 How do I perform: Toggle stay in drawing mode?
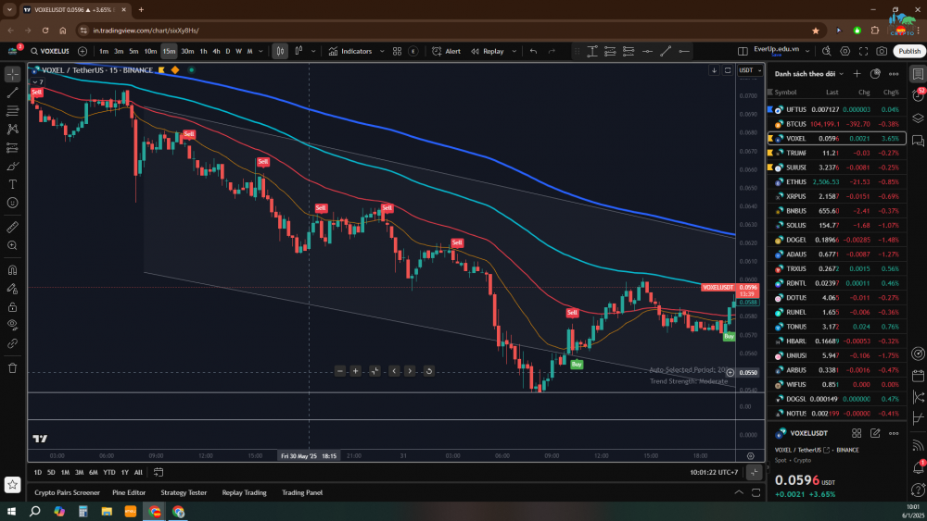(x=12, y=289)
